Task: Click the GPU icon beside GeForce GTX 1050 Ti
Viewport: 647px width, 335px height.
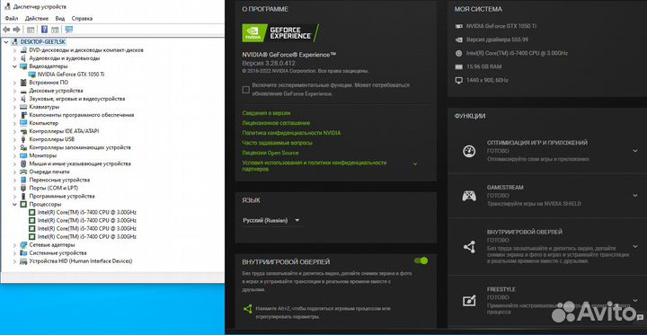Action: click(x=458, y=26)
